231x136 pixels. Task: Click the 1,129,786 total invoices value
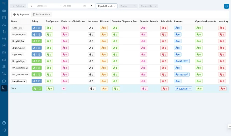pos(183,89)
